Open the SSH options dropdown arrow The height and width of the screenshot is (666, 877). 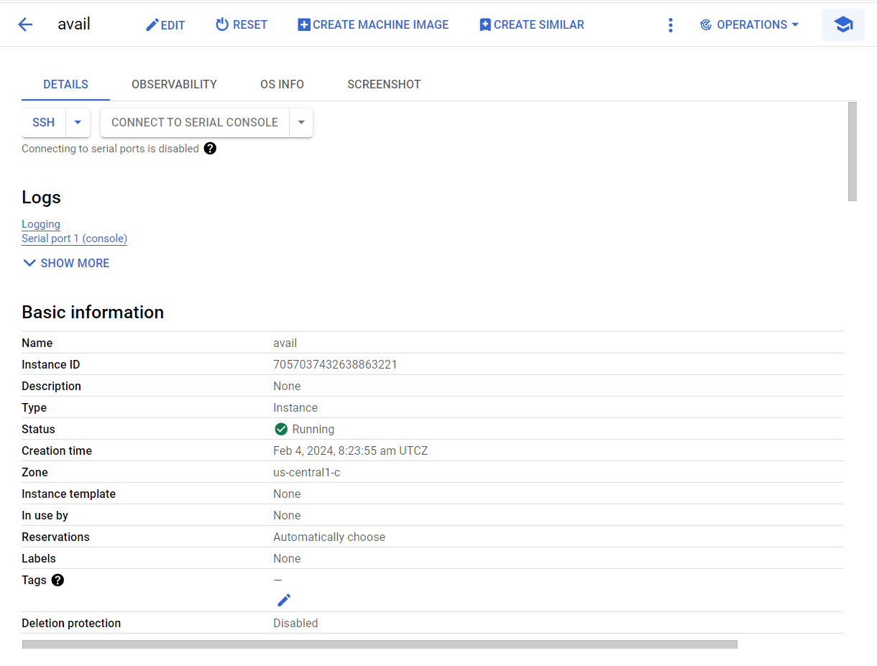point(78,122)
